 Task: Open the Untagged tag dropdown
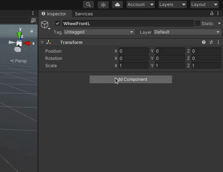(x=98, y=32)
